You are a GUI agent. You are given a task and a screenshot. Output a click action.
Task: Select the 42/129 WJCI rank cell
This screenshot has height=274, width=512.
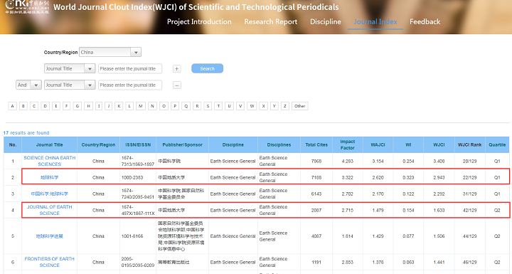click(469, 210)
